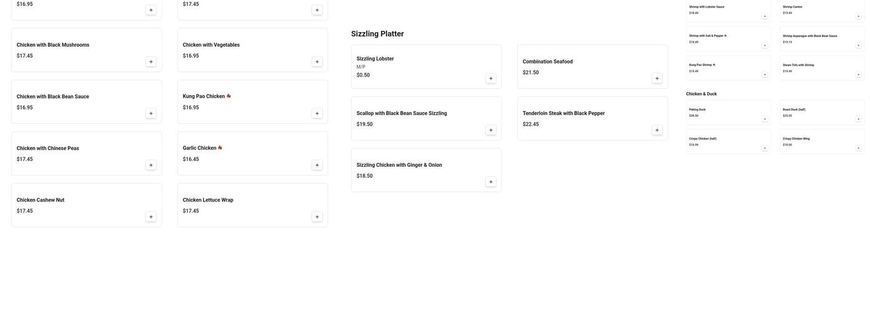Click plus button for Chicken with Vegetables

(317, 62)
